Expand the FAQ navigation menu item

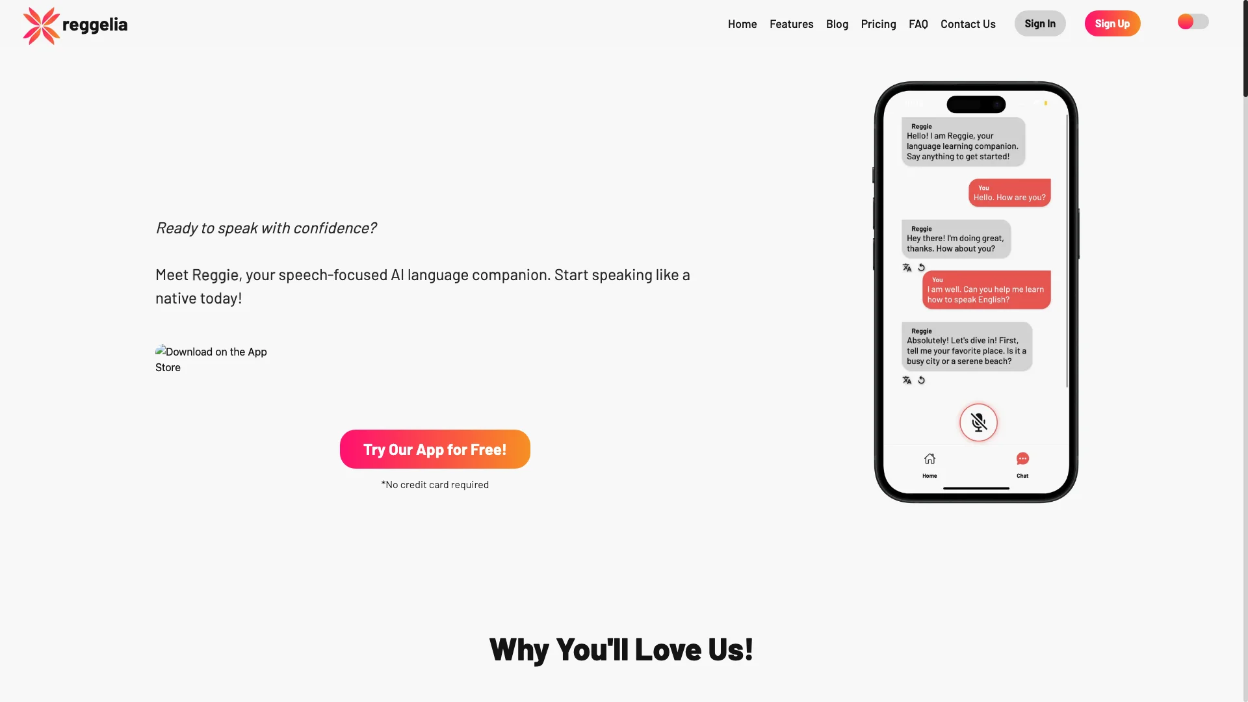pyautogui.click(x=918, y=23)
